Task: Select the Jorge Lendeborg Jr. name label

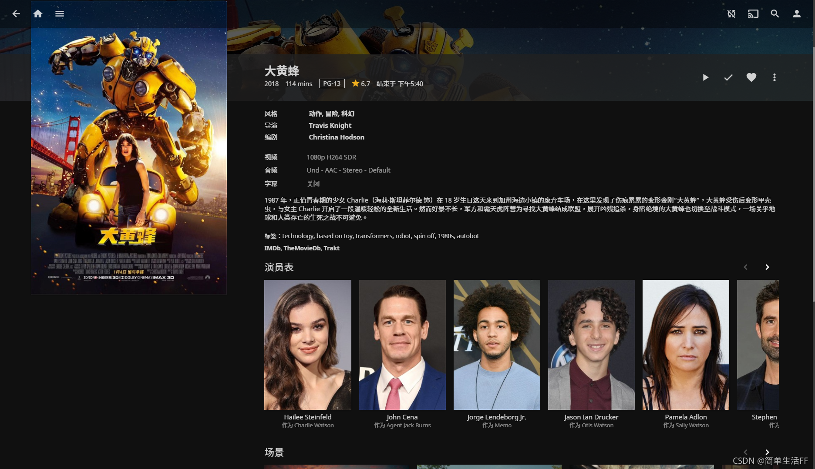Action: [497, 417]
